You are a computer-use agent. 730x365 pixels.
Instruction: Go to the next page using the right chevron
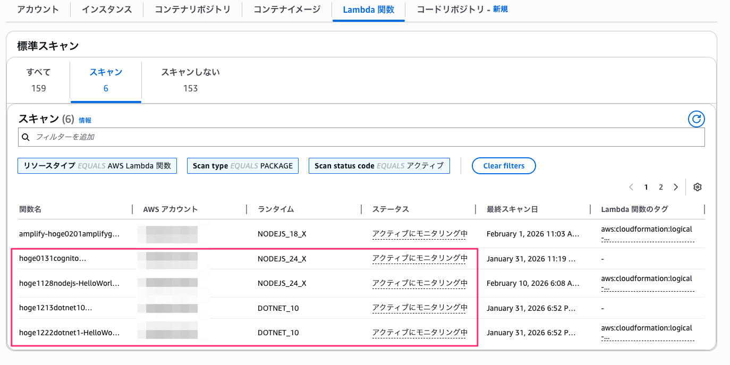point(675,187)
